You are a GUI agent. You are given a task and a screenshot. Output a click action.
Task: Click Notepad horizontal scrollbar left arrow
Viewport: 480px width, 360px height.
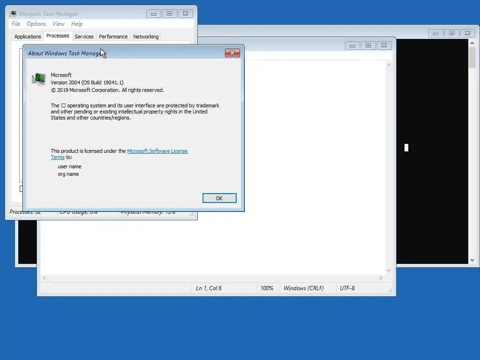click(x=44, y=278)
